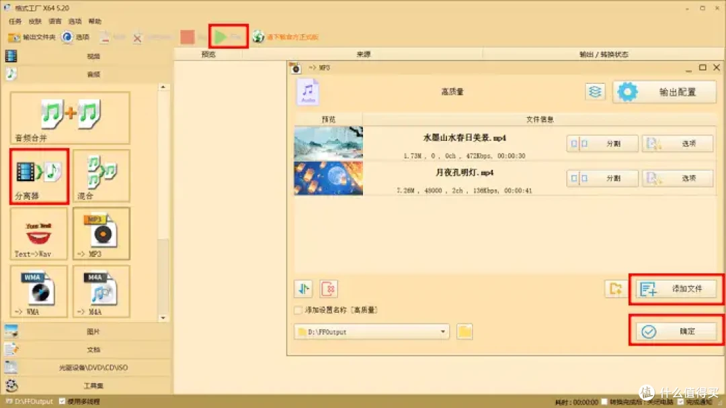Click the red remove-file icon in dialog
The width and height of the screenshot is (726, 408).
pos(328,289)
